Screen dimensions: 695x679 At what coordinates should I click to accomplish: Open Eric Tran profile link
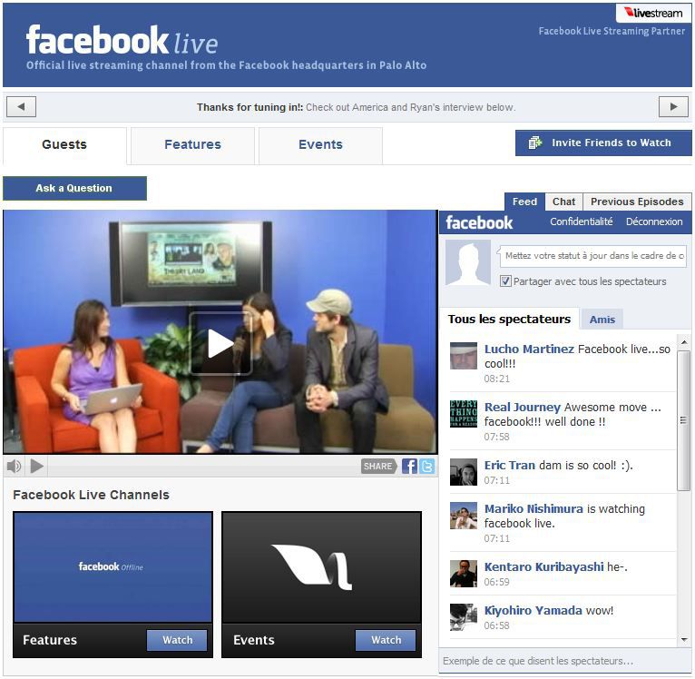[510, 466]
